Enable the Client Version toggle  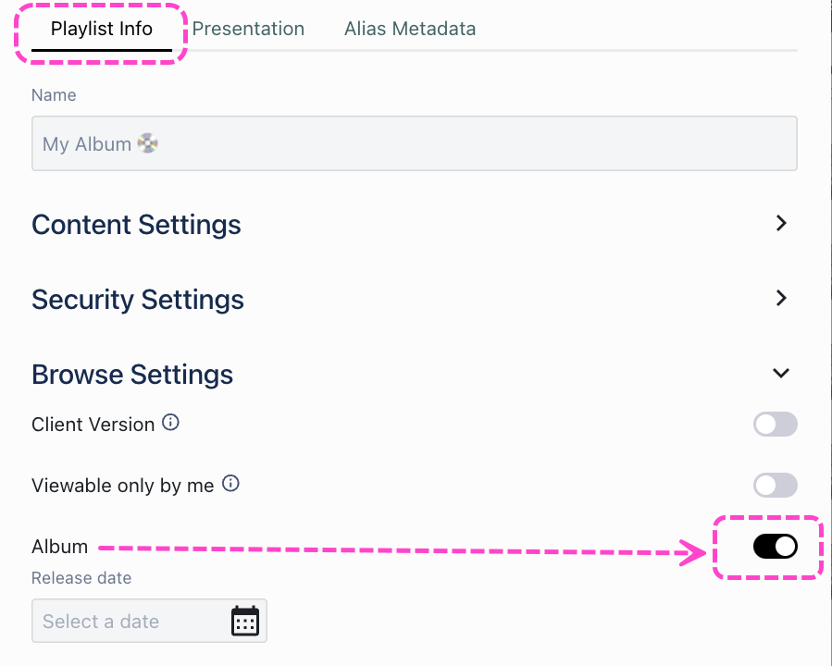[775, 425]
